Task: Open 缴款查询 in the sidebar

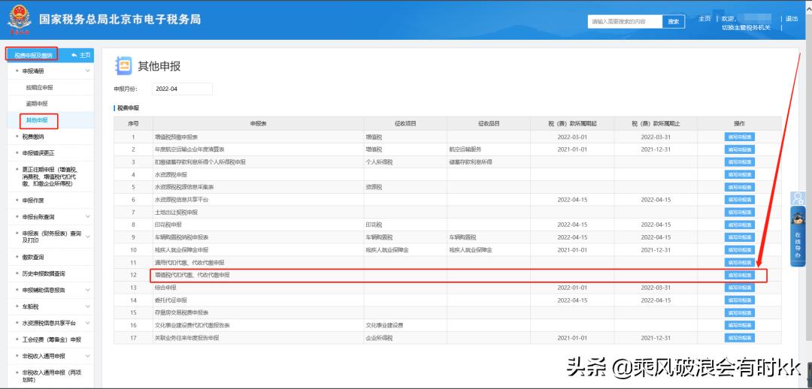Action: coord(33,257)
